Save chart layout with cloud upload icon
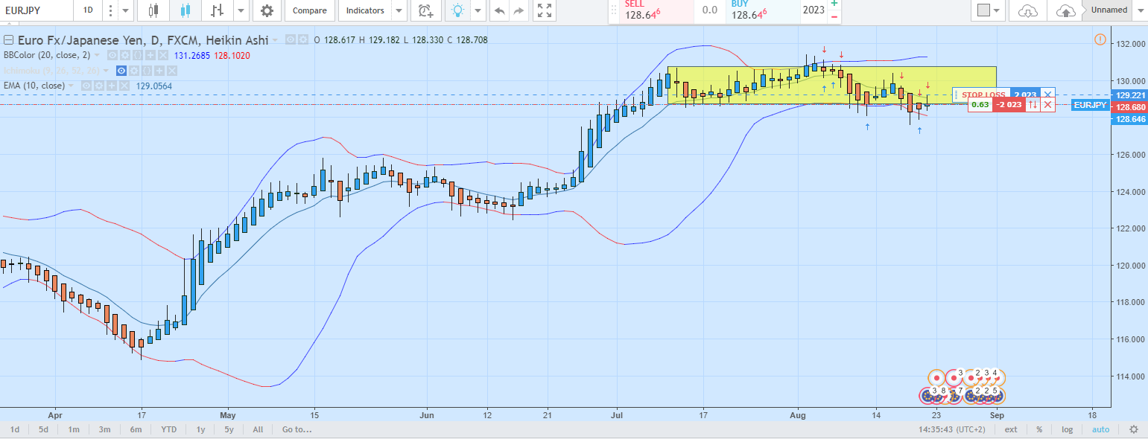Image resolution: width=1148 pixels, height=439 pixels. tap(1066, 10)
